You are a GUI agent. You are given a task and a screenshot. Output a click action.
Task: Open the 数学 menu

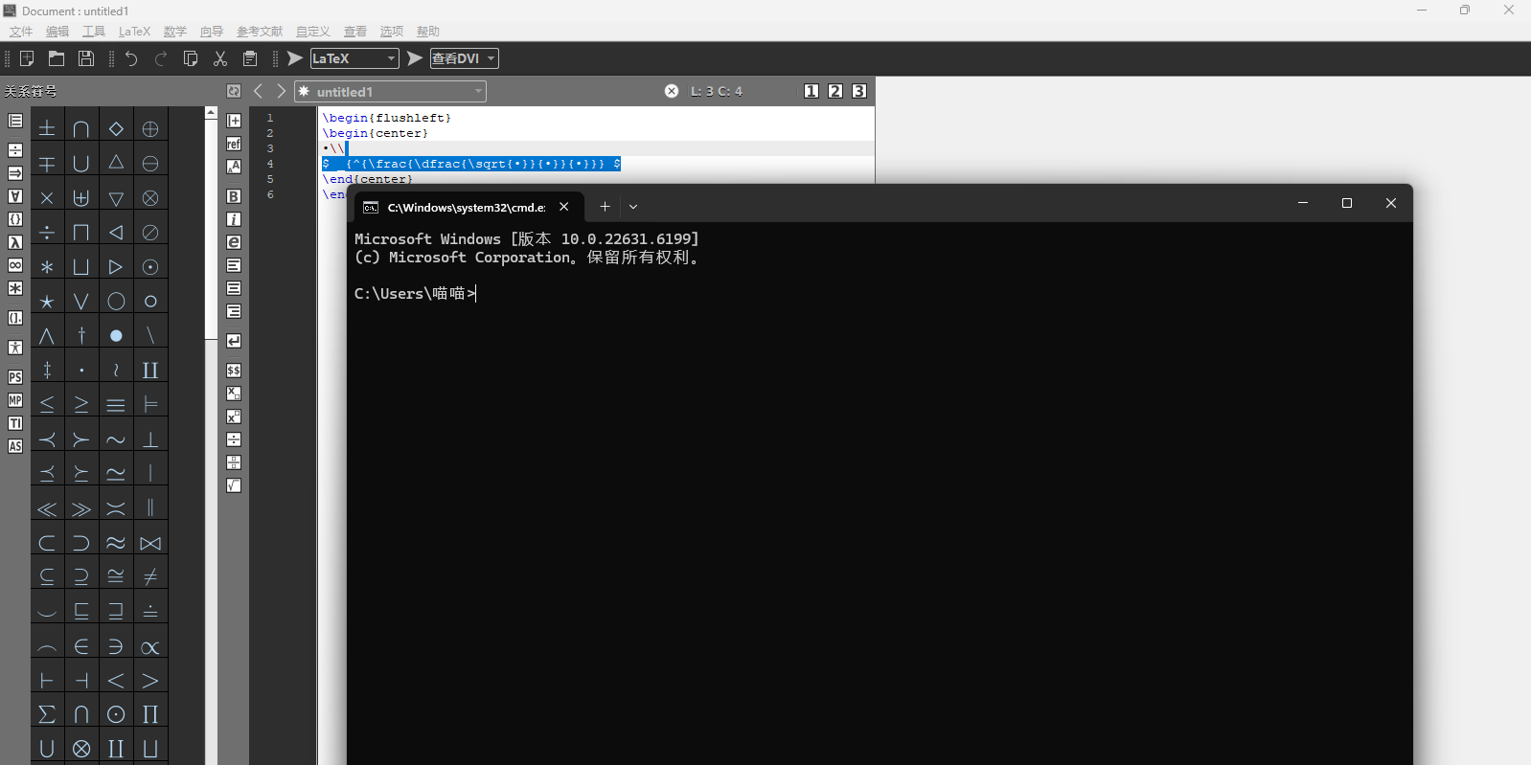point(175,32)
